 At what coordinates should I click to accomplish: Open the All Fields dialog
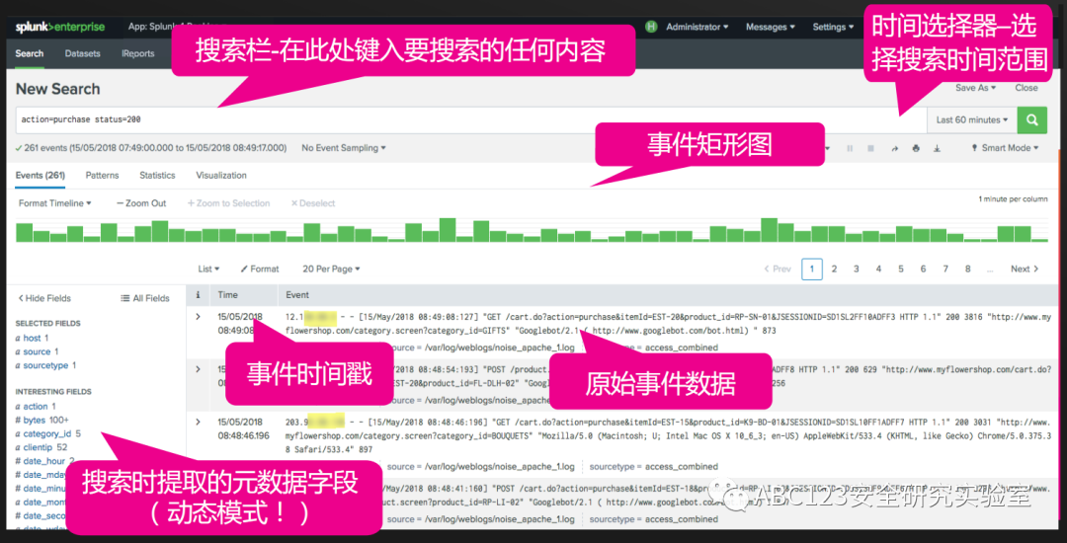(x=145, y=298)
